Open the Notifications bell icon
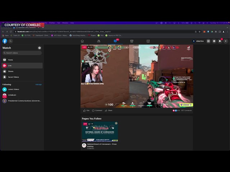230x172 pixels. pyautogui.click(x=220, y=41)
